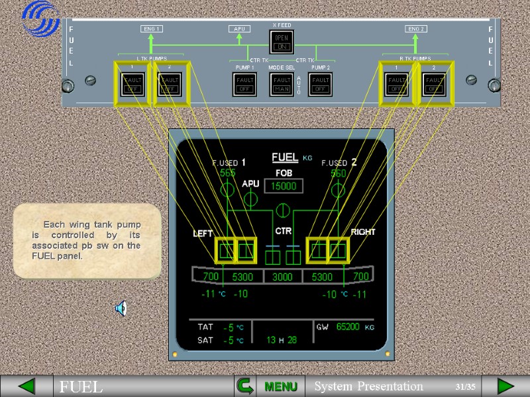Toggle CTR TK PUMP 2 pushbutton

[x=320, y=85]
